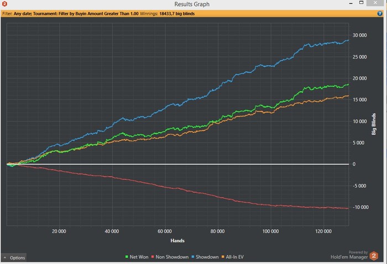387x264 pixels.
Task: Click the 30 000 y-axis label
Action: pyautogui.click(x=359, y=35)
